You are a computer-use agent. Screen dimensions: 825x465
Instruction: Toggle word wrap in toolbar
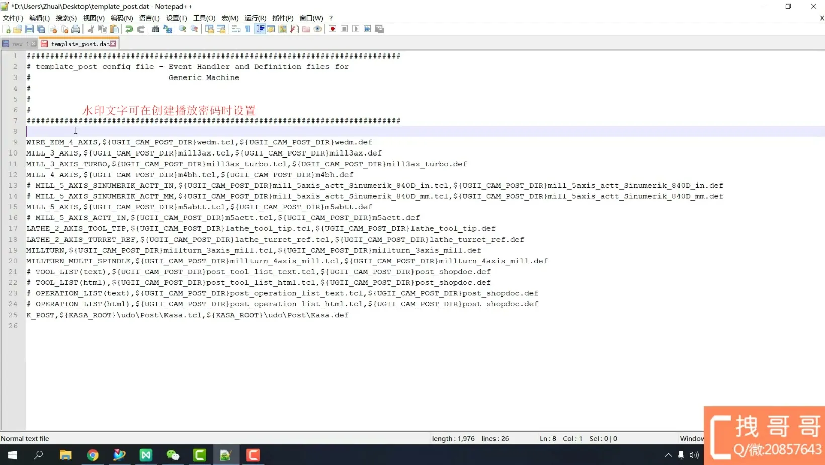(x=236, y=29)
